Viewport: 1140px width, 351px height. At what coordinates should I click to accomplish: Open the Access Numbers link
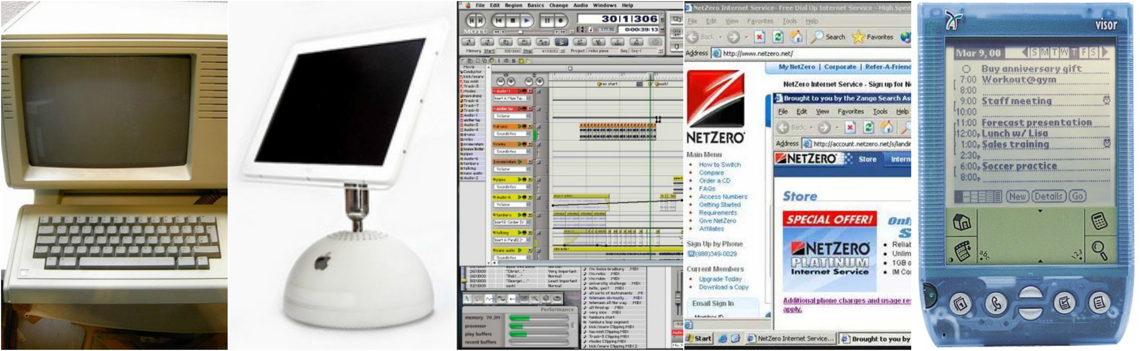point(723,197)
